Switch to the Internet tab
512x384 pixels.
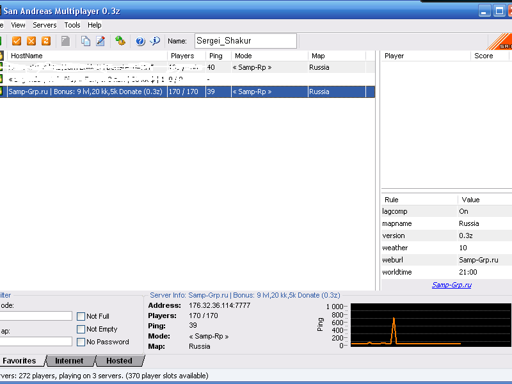pos(69,361)
